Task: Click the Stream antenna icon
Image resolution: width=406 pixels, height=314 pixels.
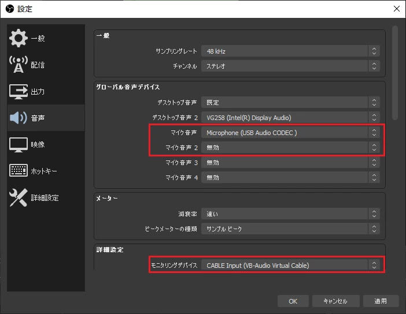Action: click(x=18, y=65)
